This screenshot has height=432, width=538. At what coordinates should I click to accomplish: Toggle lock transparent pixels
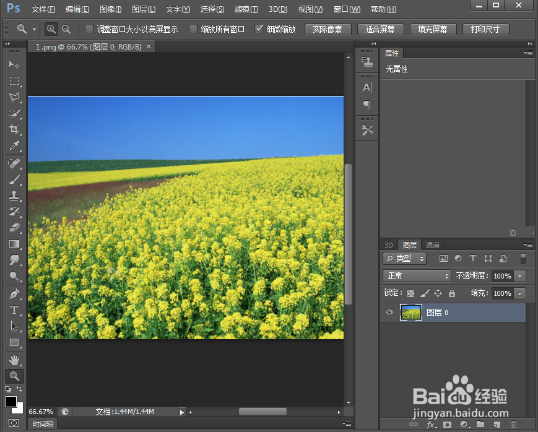(x=410, y=293)
